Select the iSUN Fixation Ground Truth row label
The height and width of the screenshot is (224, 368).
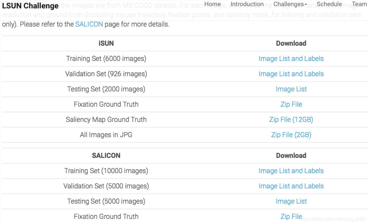(106, 104)
